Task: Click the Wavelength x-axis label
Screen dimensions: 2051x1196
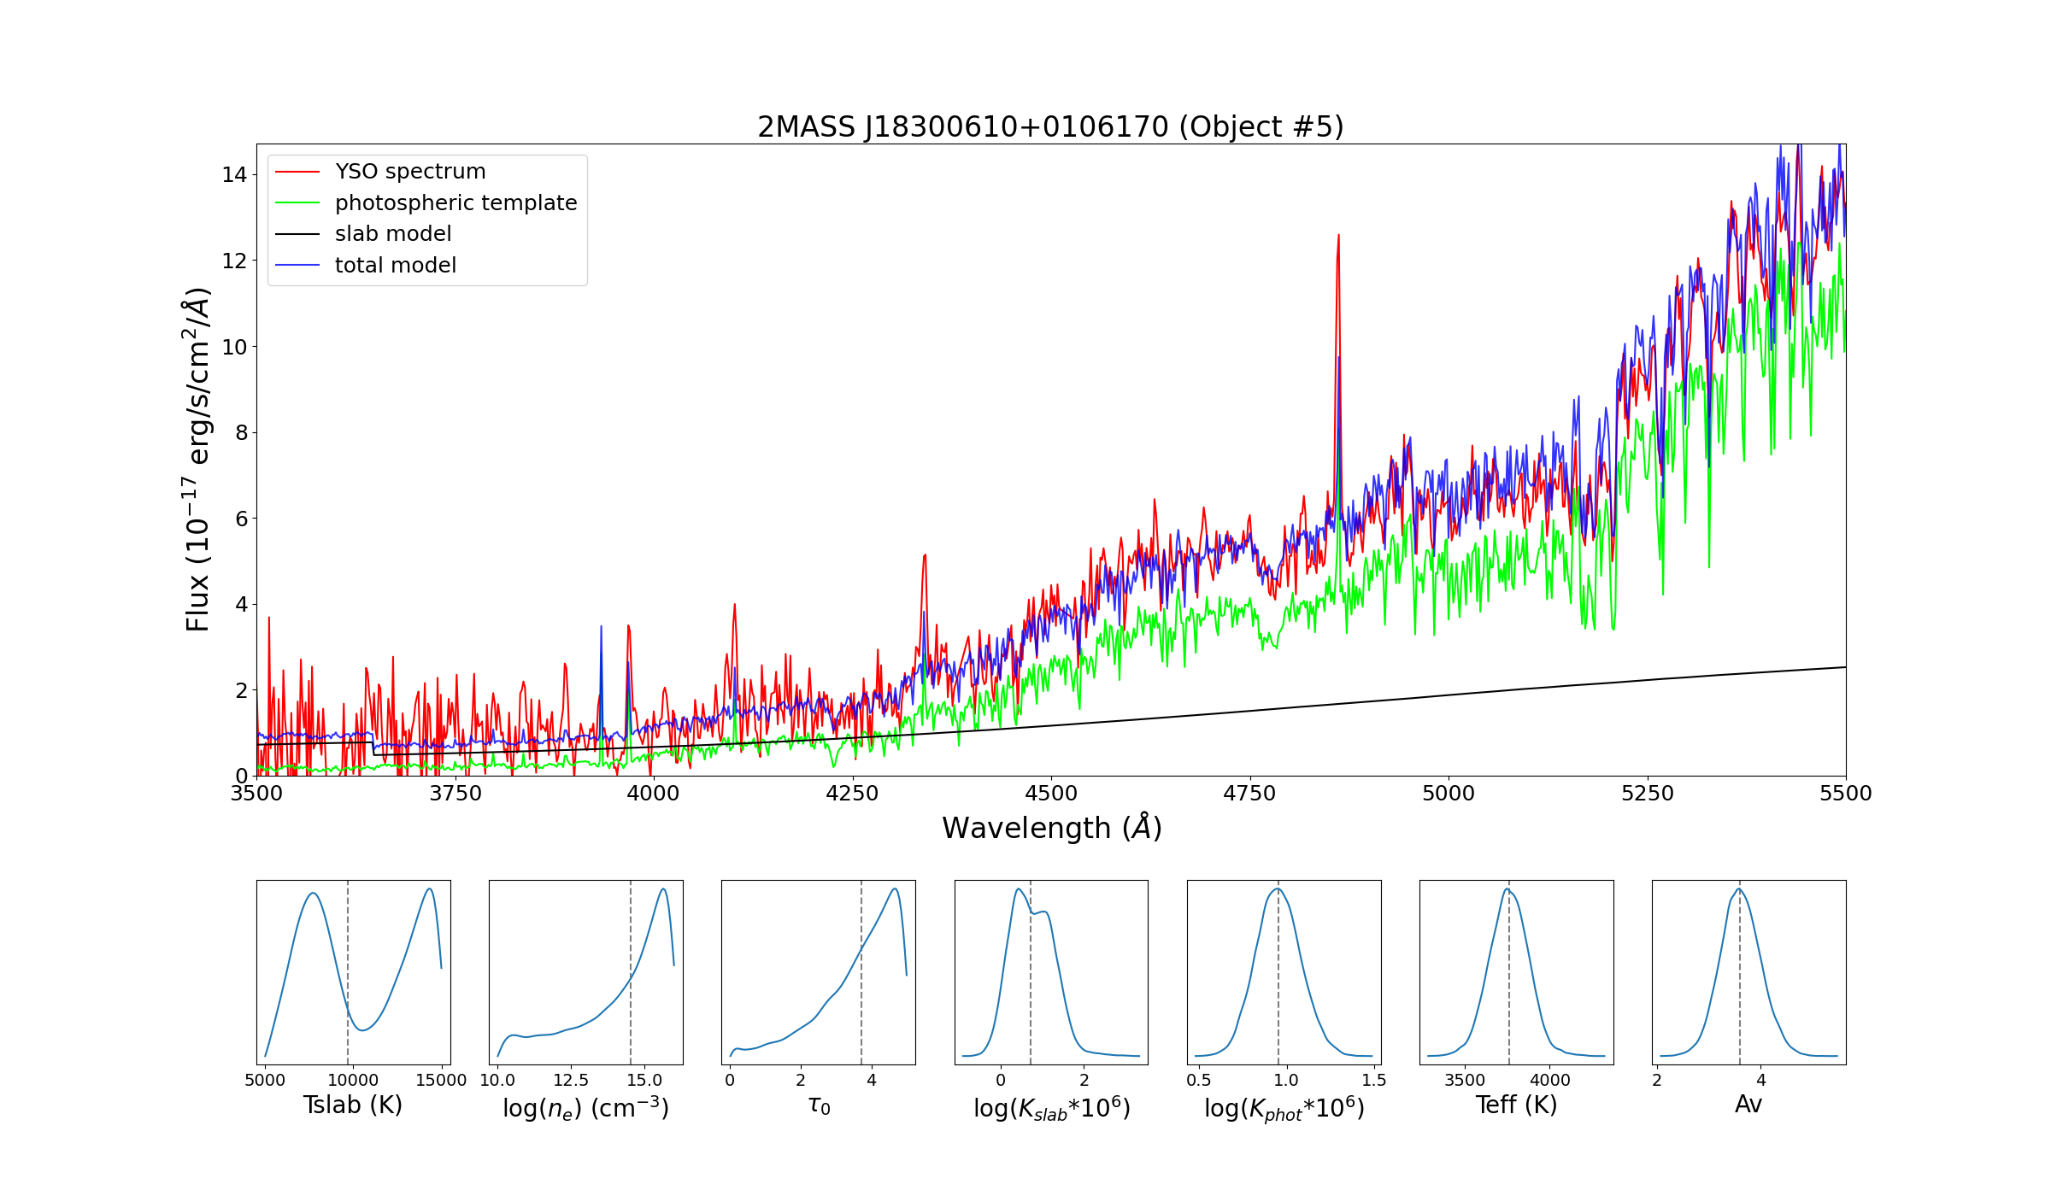Action: (x=1051, y=828)
